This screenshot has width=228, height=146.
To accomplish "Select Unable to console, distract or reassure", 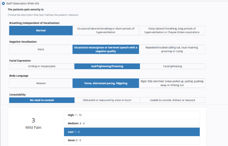I will tap(172, 100).
